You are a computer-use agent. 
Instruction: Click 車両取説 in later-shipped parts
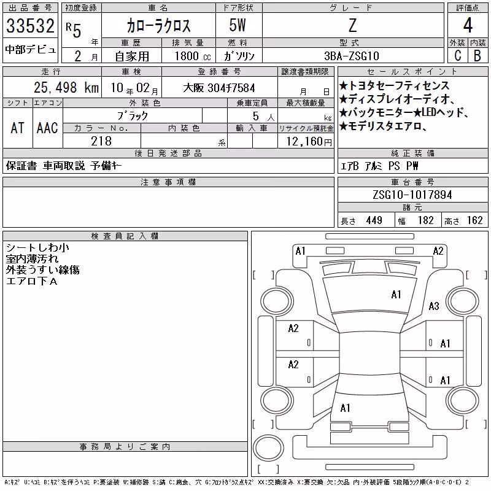64,166
